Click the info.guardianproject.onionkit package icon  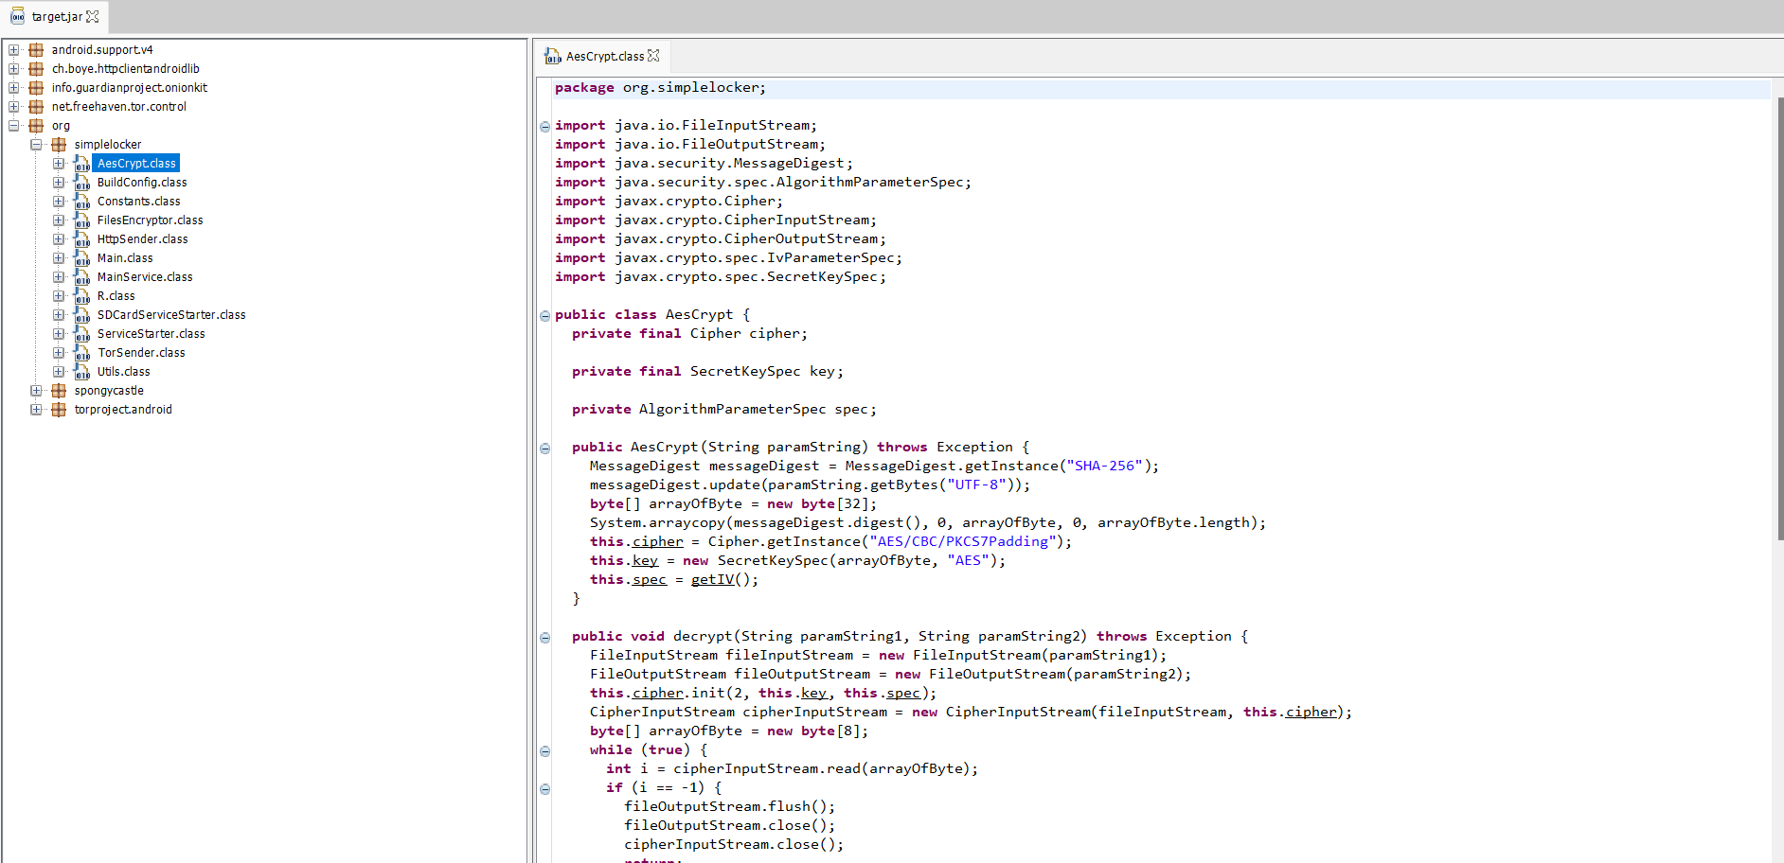coord(37,88)
